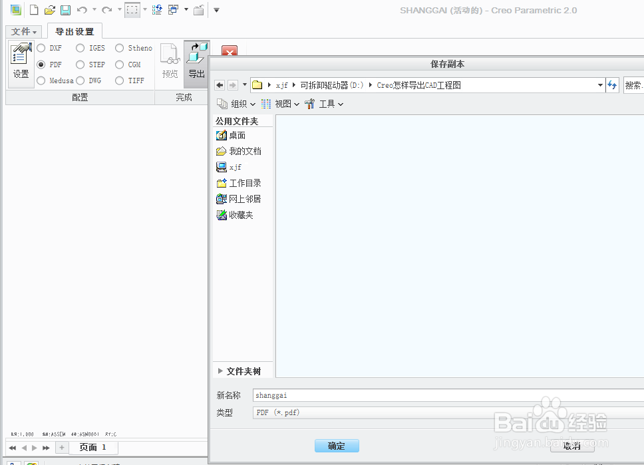The height and width of the screenshot is (465, 644).
Task: Go forward with the dialog forward arrow
Action: pyautogui.click(x=232, y=85)
